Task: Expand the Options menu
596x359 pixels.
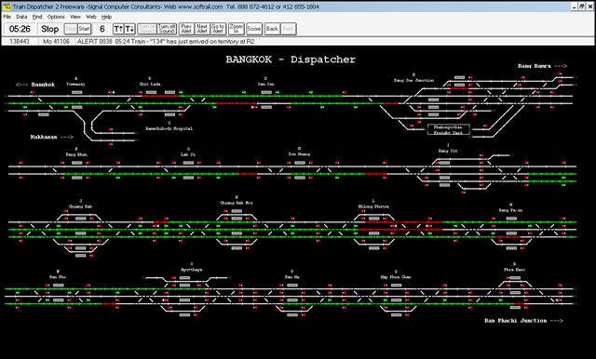Action: pos(56,17)
